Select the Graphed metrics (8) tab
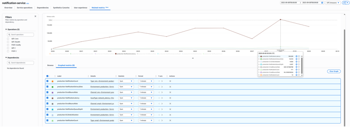350x127 pixels. [x=66, y=65]
